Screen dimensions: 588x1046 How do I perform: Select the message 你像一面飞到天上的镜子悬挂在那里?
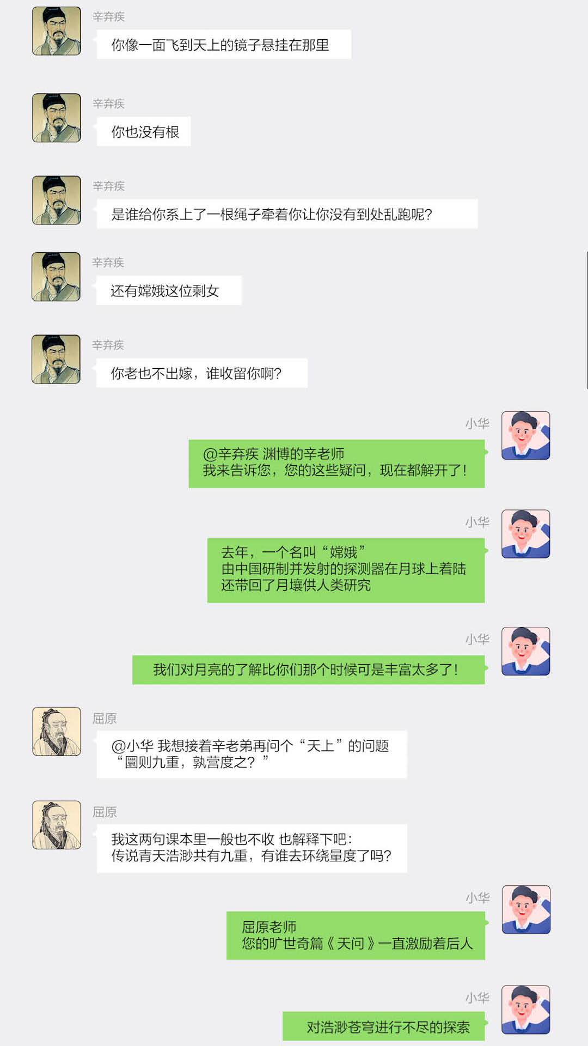(x=224, y=45)
